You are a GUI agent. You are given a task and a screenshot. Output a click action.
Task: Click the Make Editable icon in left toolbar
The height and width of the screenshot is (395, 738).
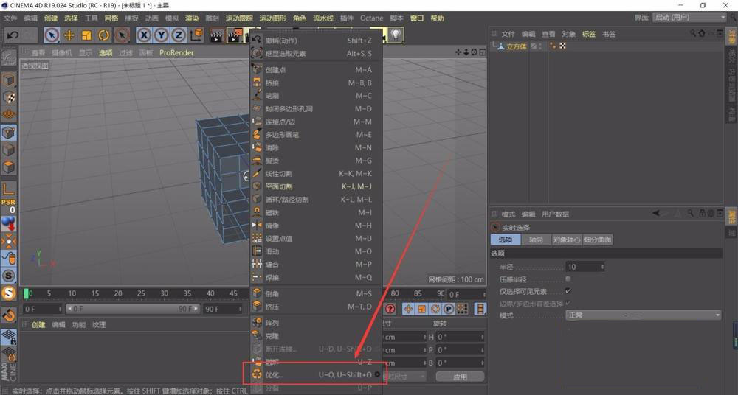(x=8, y=57)
